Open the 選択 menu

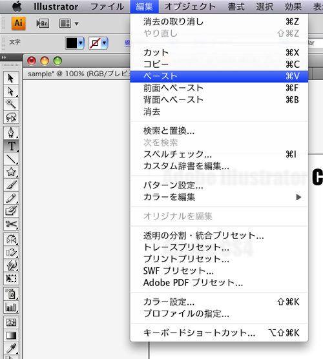[265, 6]
